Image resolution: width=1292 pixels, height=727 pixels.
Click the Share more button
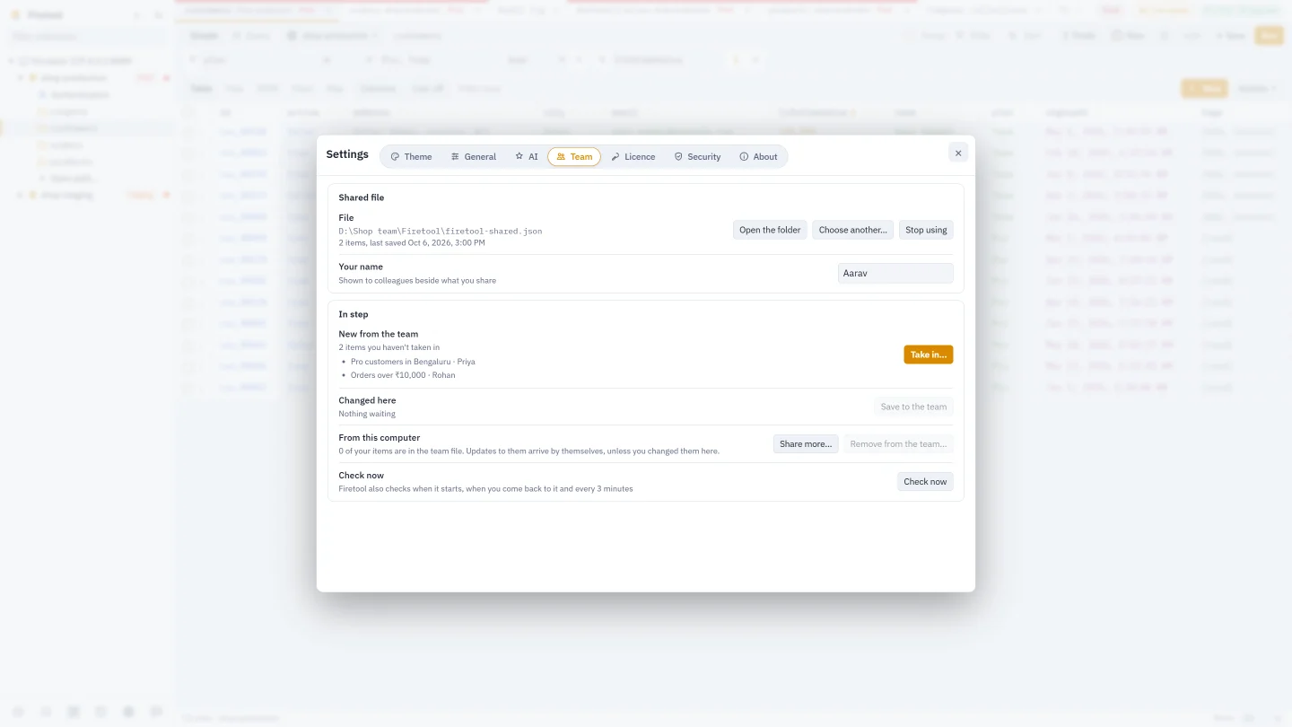pyautogui.click(x=806, y=443)
